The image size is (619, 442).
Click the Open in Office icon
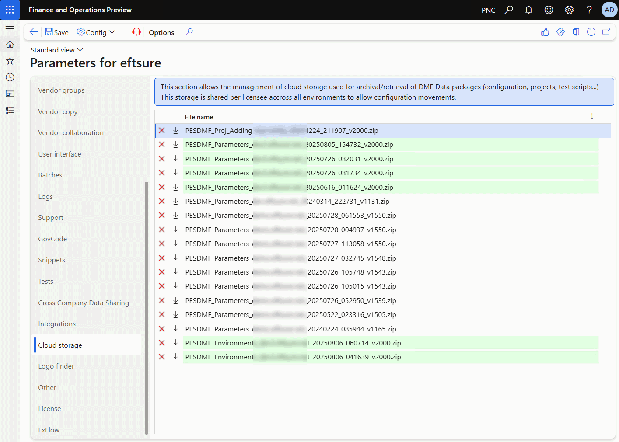point(576,32)
